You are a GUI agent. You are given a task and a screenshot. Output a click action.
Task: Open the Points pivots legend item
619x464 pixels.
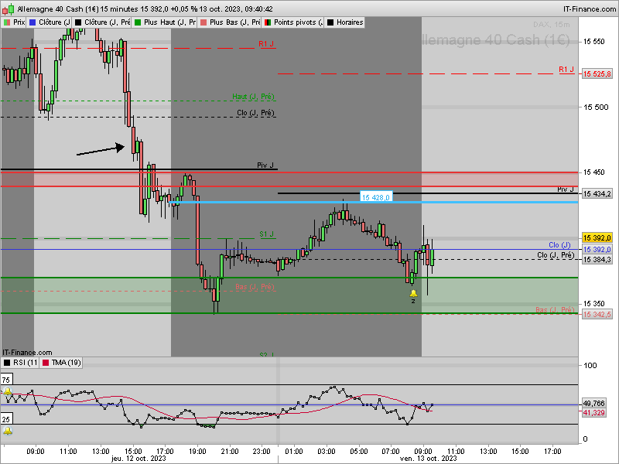pos(294,22)
